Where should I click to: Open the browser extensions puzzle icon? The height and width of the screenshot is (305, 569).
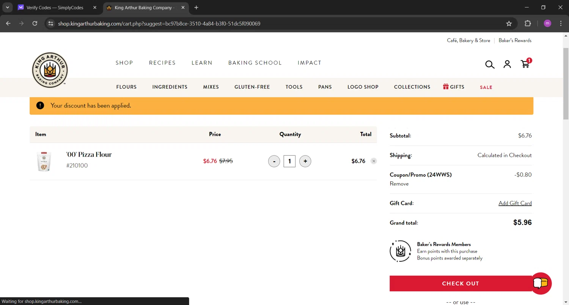528,24
